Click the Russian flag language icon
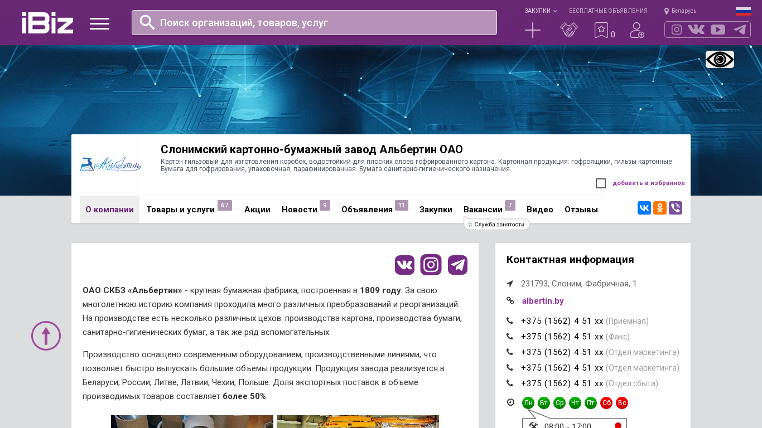Screen dimensions: 762x428 tap(743, 11)
